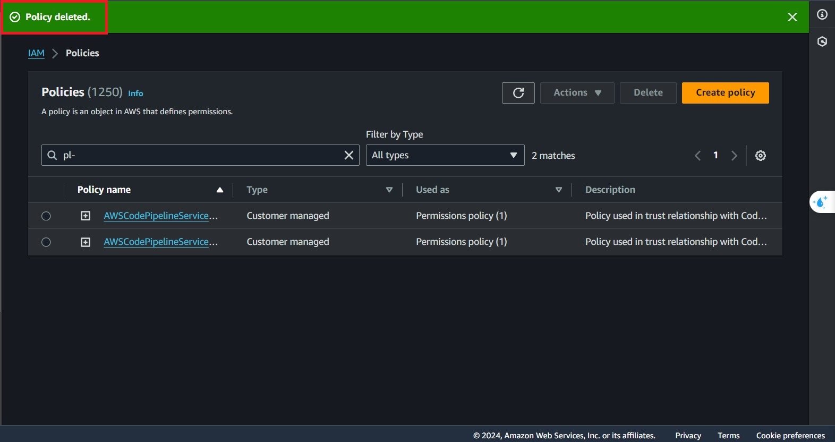Dismiss the Policy deleted notification banner
The width and height of the screenshot is (835, 442).
(x=792, y=17)
